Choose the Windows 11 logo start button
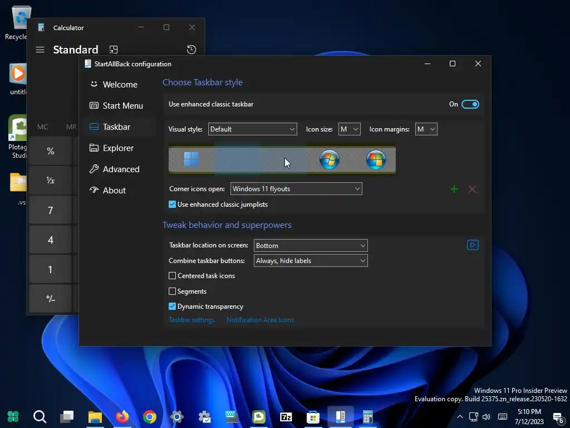Viewport: 570px width, 428px height. coord(191,160)
